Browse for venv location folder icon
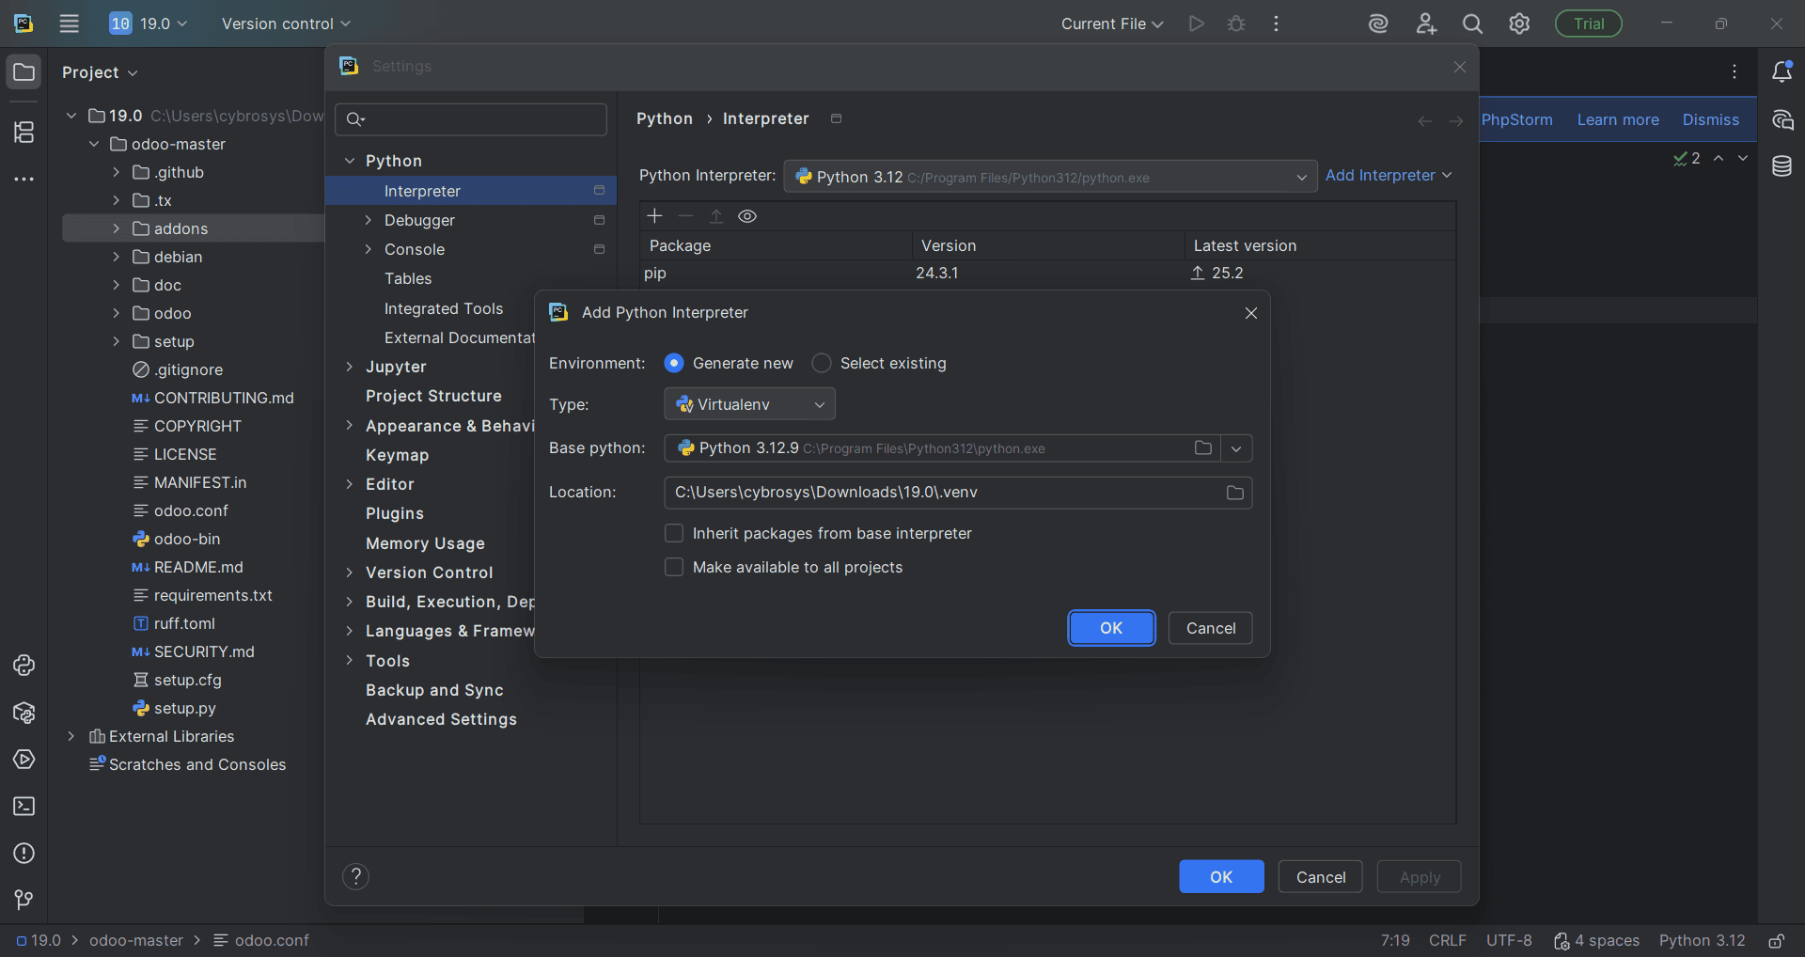The width and height of the screenshot is (1805, 957). pos(1235,493)
